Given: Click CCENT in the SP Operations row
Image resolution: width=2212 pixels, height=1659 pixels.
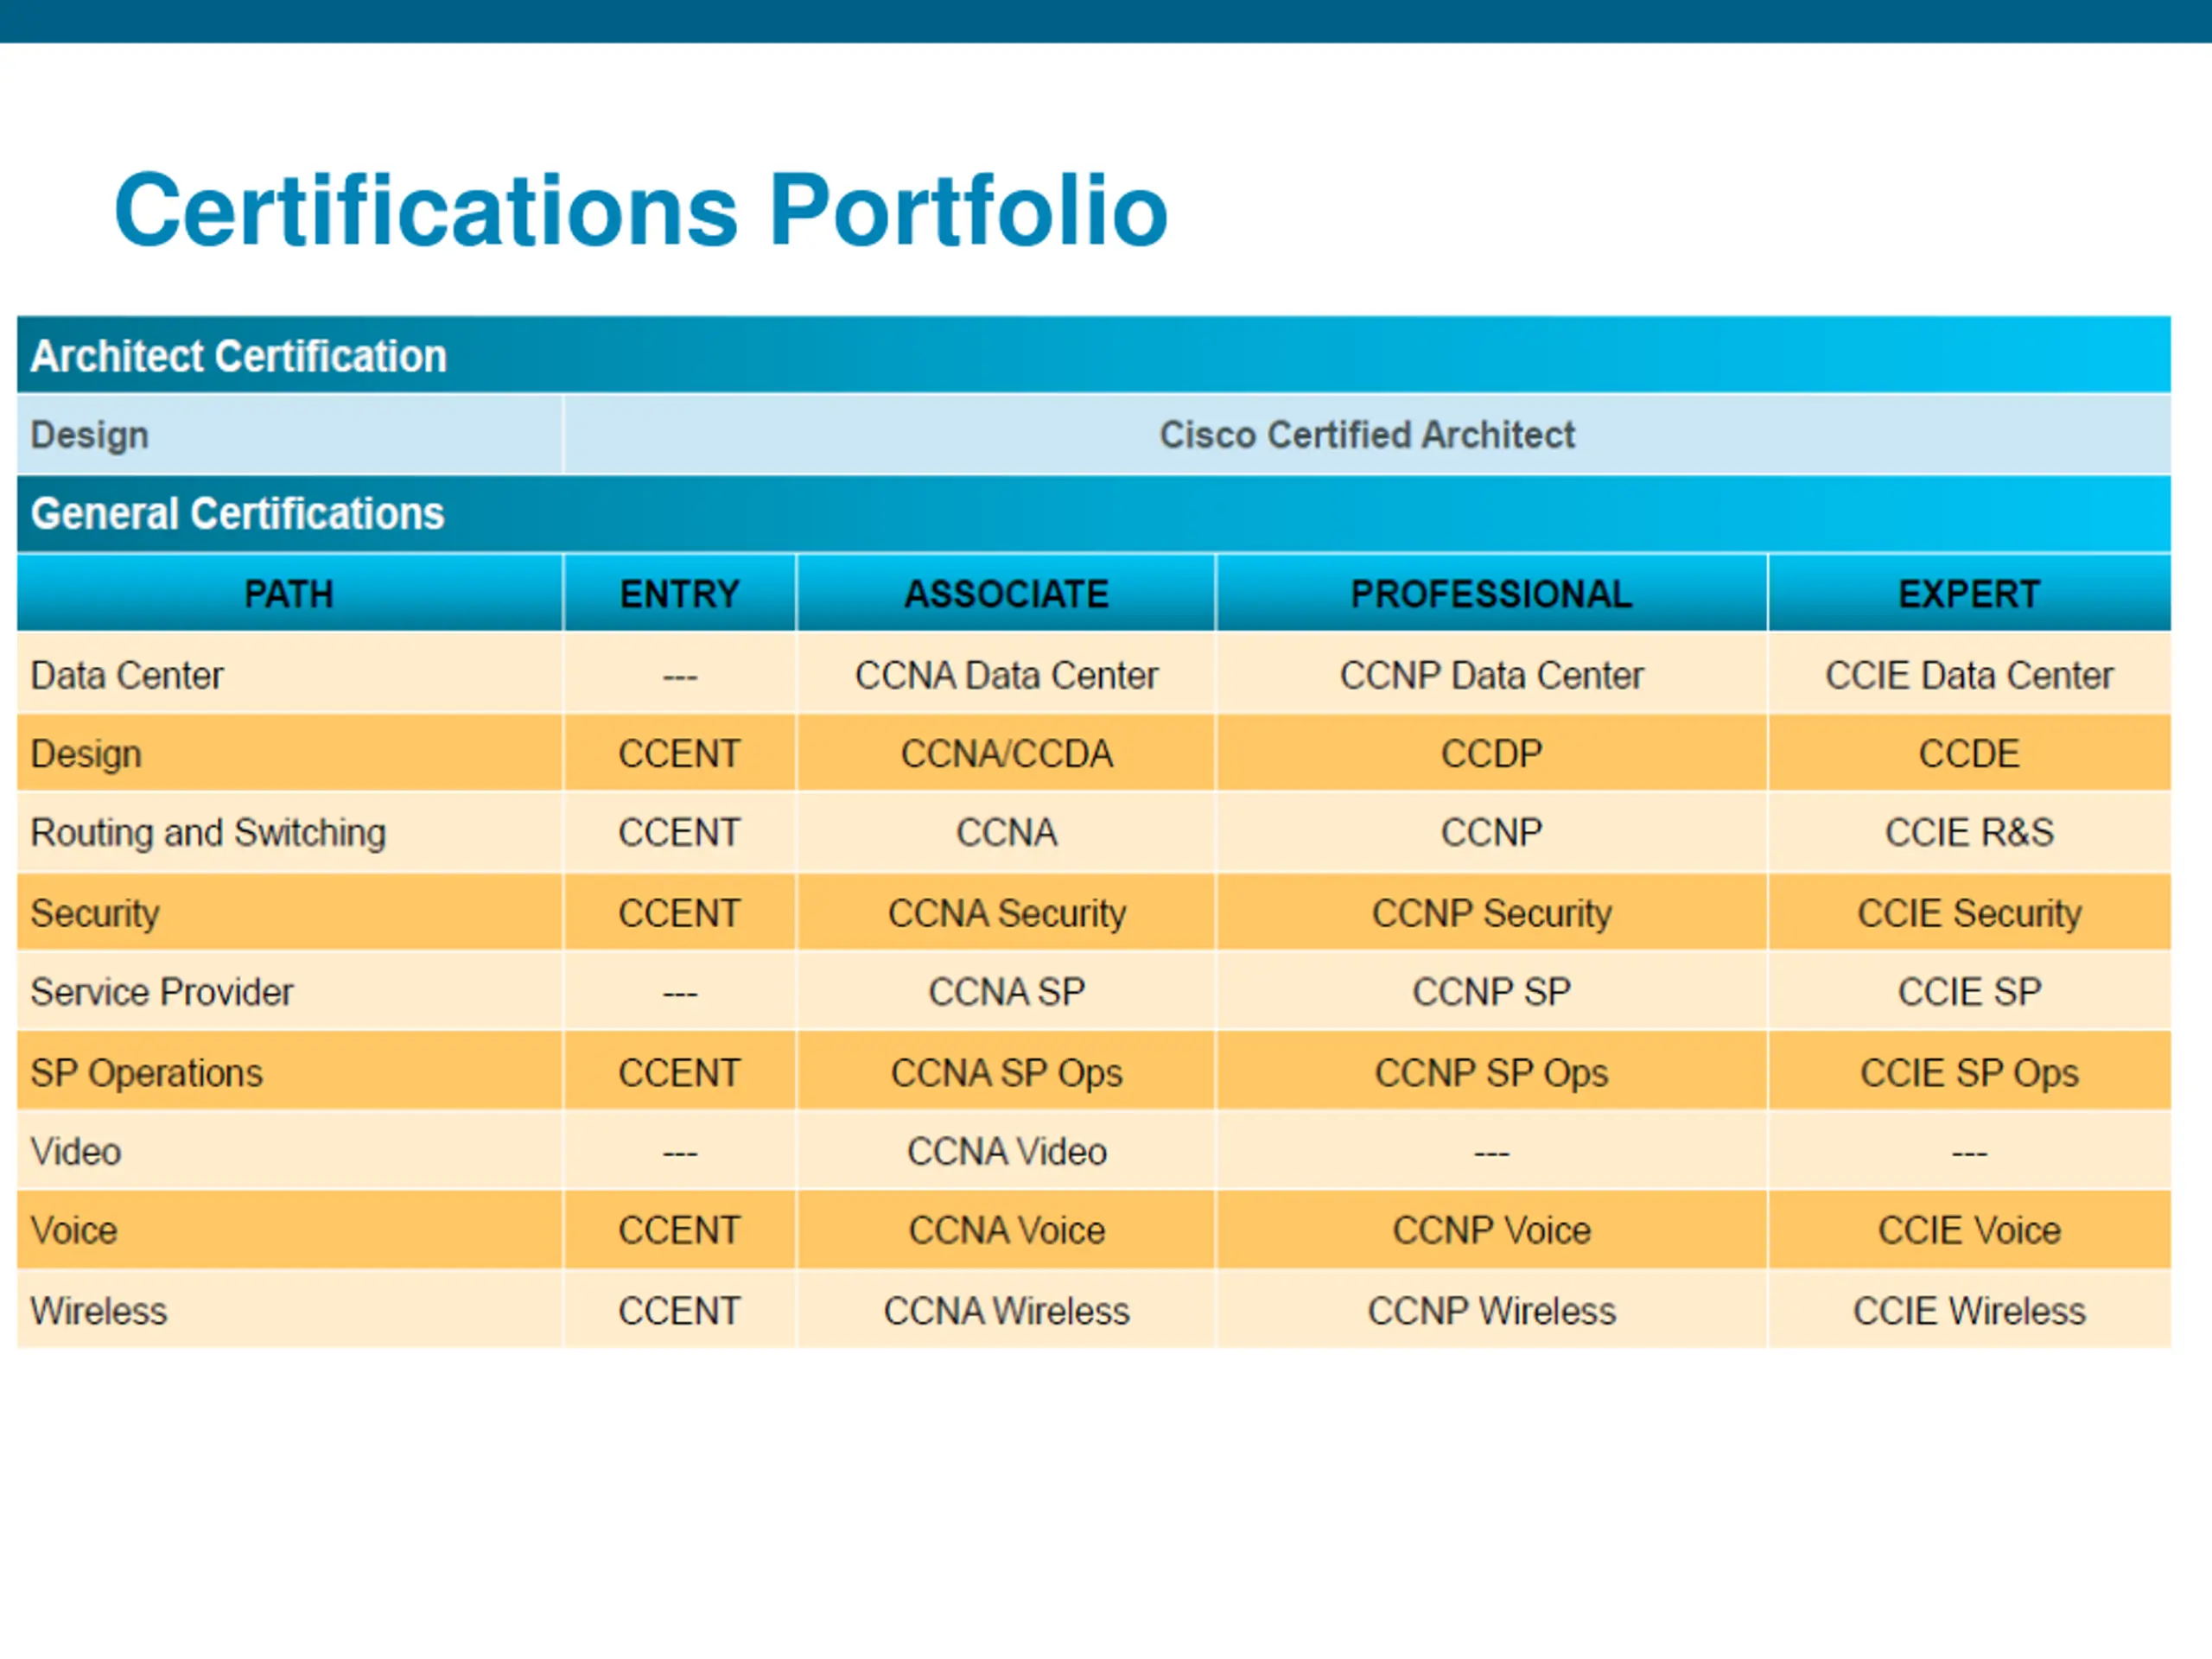Looking at the screenshot, I should (679, 1072).
